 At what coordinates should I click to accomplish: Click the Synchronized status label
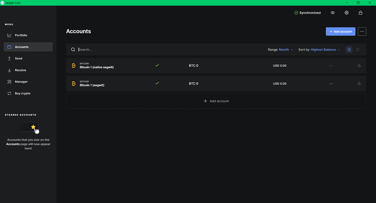tap(310, 13)
